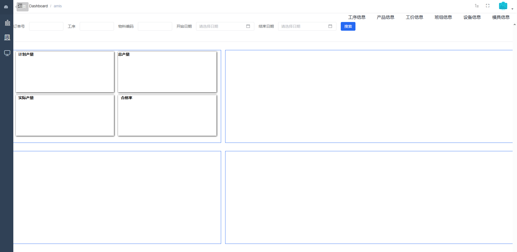Open the bar chart sidebar icon
This screenshot has height=252, width=517.
click(x=7, y=23)
